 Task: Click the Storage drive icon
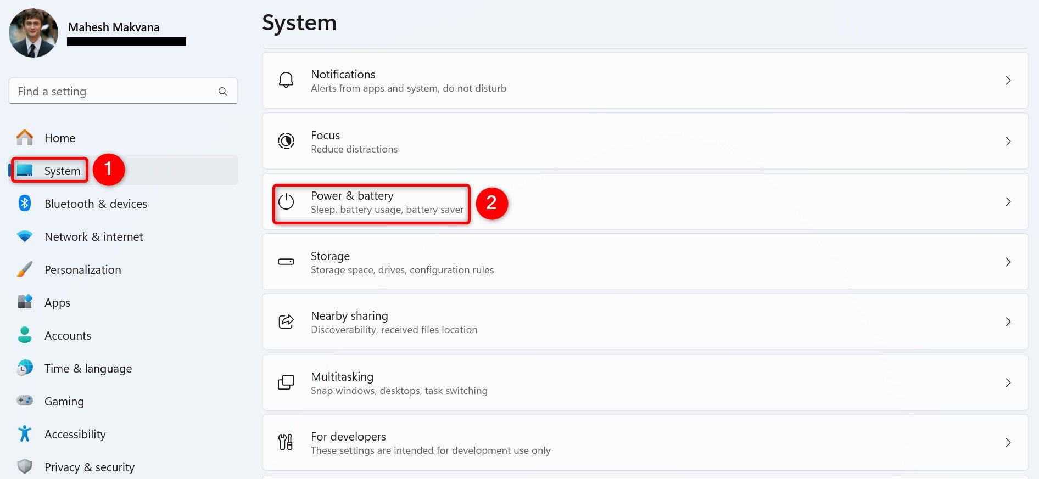click(286, 262)
